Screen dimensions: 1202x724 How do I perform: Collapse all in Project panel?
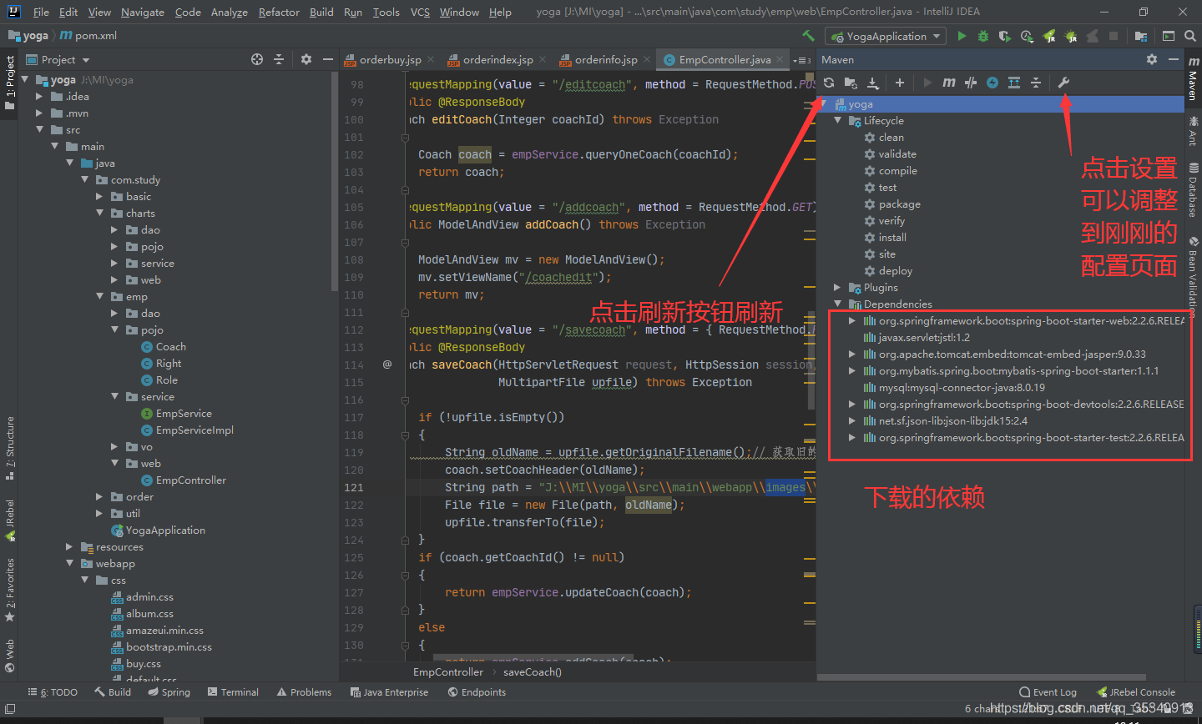click(x=279, y=59)
